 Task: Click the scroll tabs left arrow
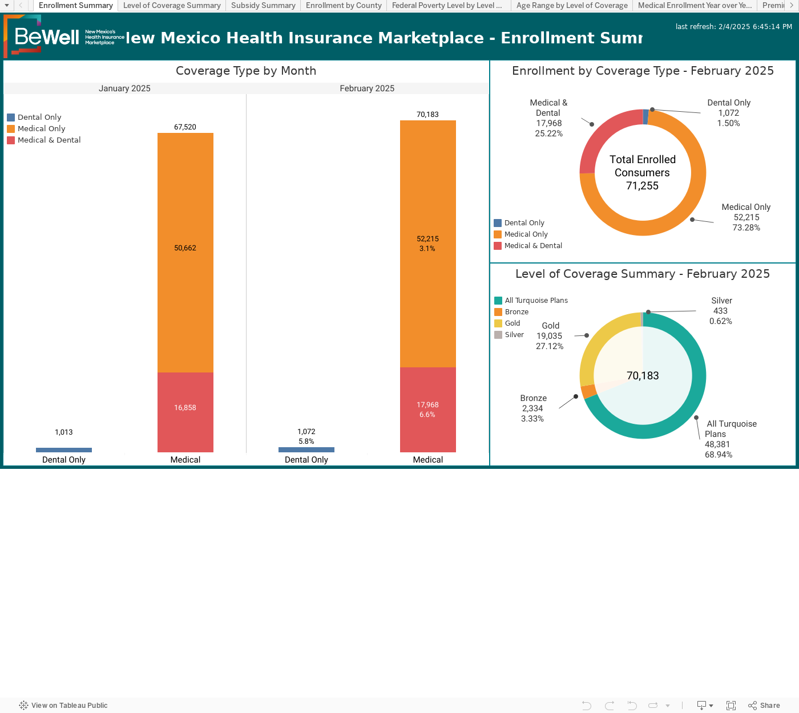21,6
